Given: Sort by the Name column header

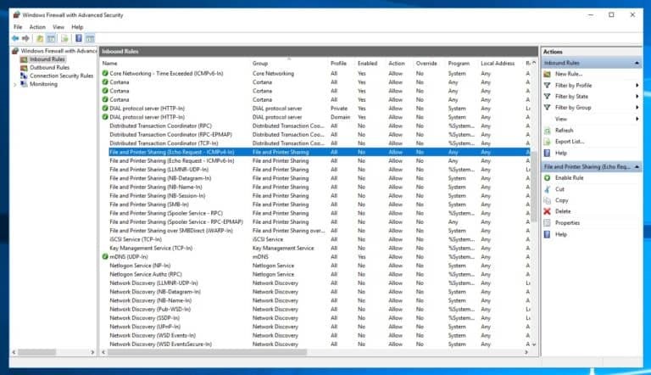Looking at the screenshot, I should (x=109, y=63).
